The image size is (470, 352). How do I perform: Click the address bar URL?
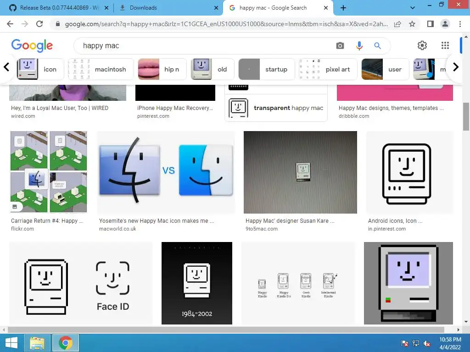pos(226,24)
